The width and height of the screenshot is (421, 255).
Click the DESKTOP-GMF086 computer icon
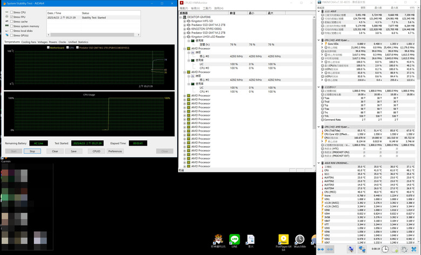[x=185, y=17]
